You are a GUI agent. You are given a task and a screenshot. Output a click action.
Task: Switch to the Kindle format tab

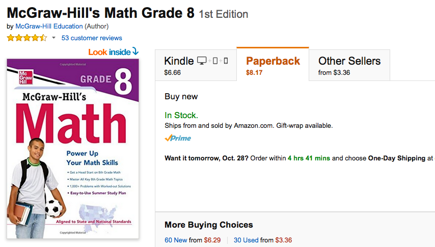196,65
